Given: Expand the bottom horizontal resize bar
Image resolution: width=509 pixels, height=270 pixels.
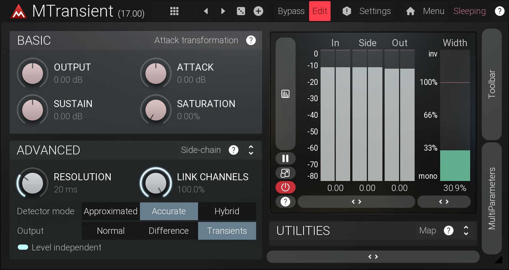Looking at the screenshot, I should (x=373, y=257).
